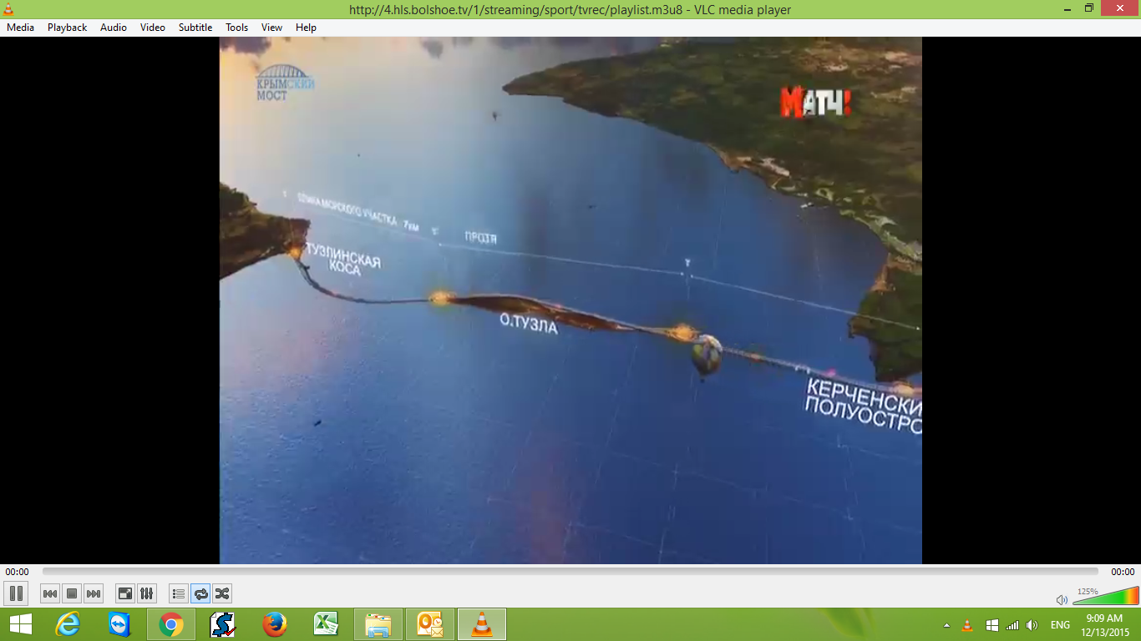Click the elapsed time label

(x=17, y=572)
